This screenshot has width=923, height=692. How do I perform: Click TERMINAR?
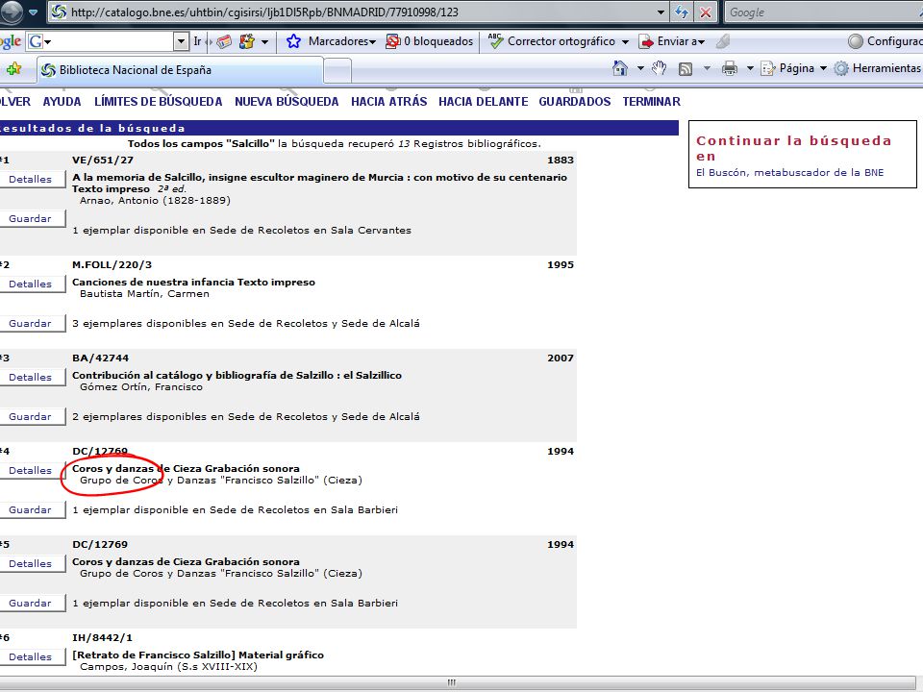tap(652, 101)
